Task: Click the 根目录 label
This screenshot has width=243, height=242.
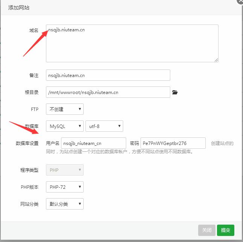Action: point(32,92)
